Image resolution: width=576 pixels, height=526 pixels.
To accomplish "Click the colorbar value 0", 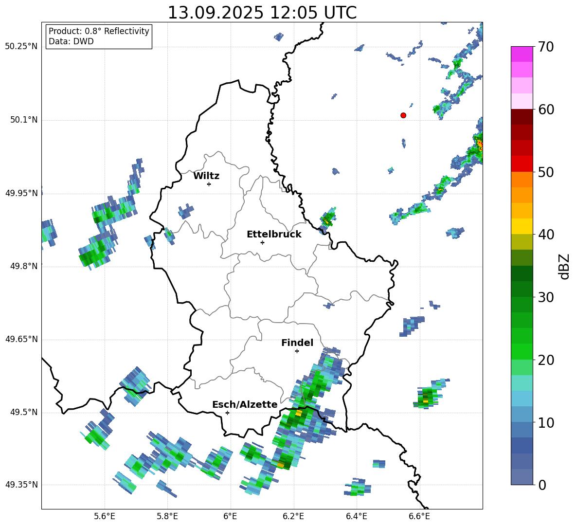I will (x=542, y=485).
